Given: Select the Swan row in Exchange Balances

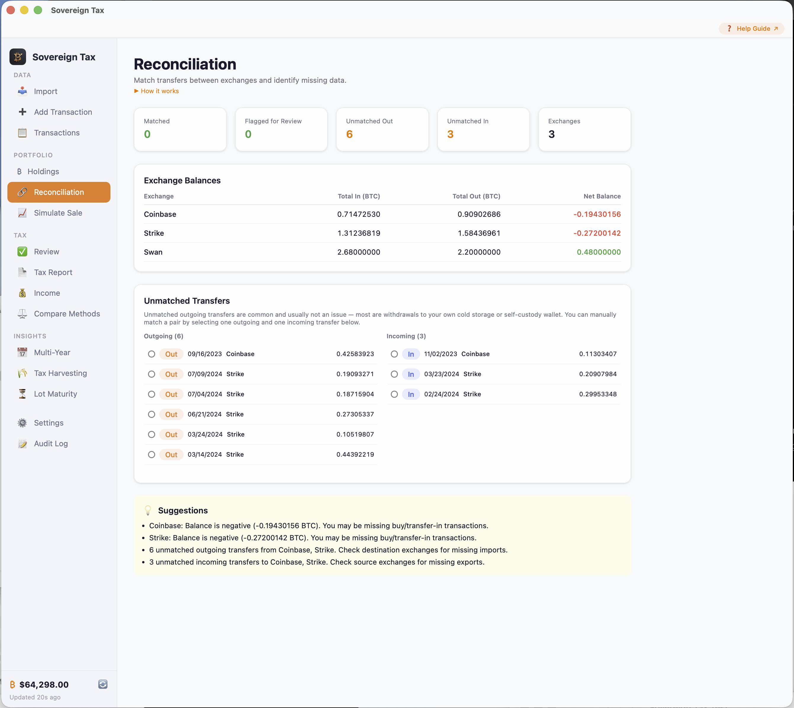Looking at the screenshot, I should point(153,252).
